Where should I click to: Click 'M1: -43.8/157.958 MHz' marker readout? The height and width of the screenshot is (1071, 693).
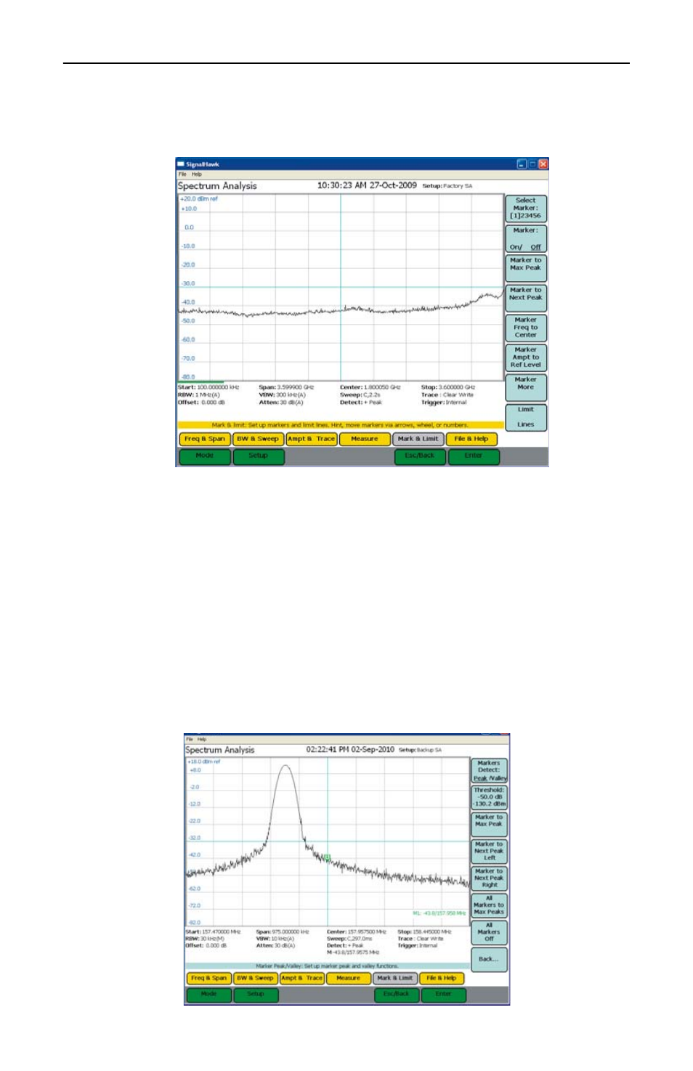(x=439, y=913)
